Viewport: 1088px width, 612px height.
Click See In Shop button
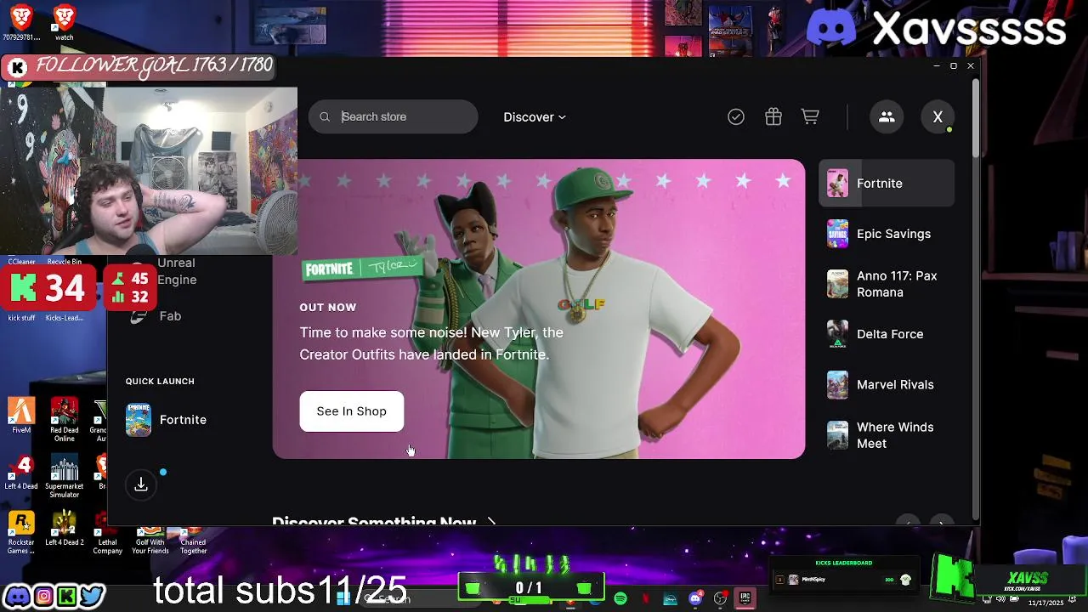[351, 411]
